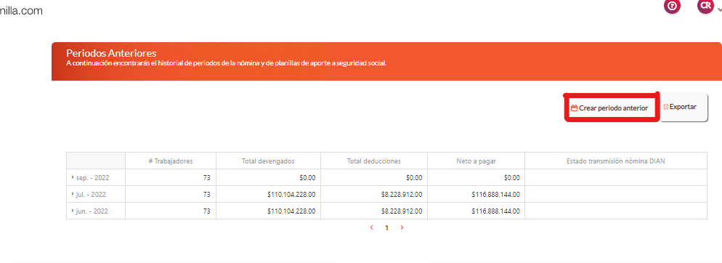Click the Total devengados column header
This screenshot has width=722, height=263.
point(268,161)
